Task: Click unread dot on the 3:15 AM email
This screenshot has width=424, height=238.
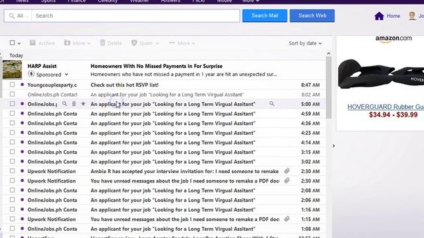Action: point(22,151)
